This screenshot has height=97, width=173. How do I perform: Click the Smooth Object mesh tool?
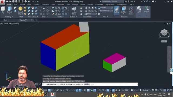21,11
